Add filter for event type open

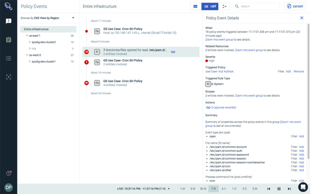point(301,137)
